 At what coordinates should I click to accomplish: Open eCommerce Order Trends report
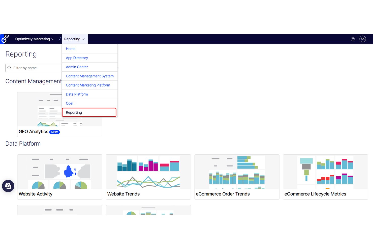(x=237, y=177)
